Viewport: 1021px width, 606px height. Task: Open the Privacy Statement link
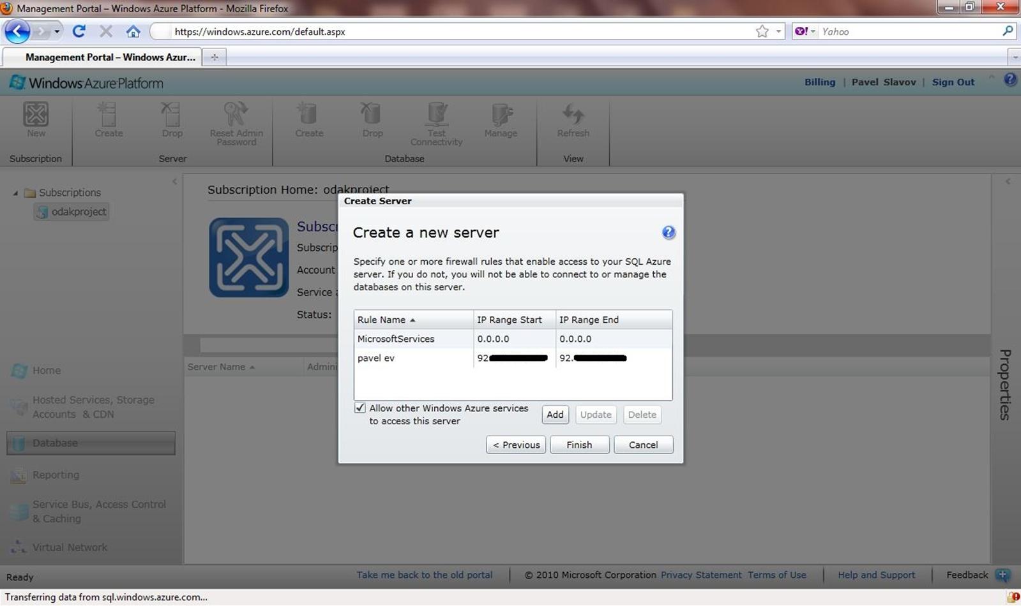[x=701, y=575]
